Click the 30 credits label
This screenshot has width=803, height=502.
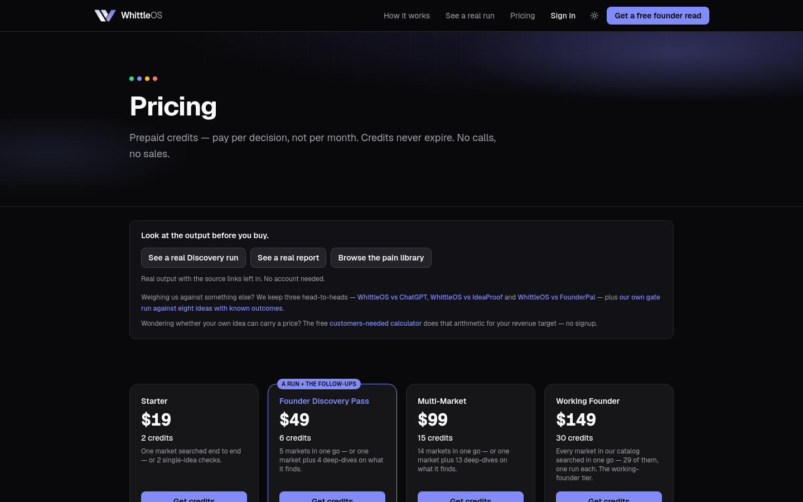tap(574, 438)
